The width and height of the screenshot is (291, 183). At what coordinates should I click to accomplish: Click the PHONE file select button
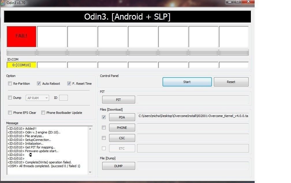click(x=122, y=128)
